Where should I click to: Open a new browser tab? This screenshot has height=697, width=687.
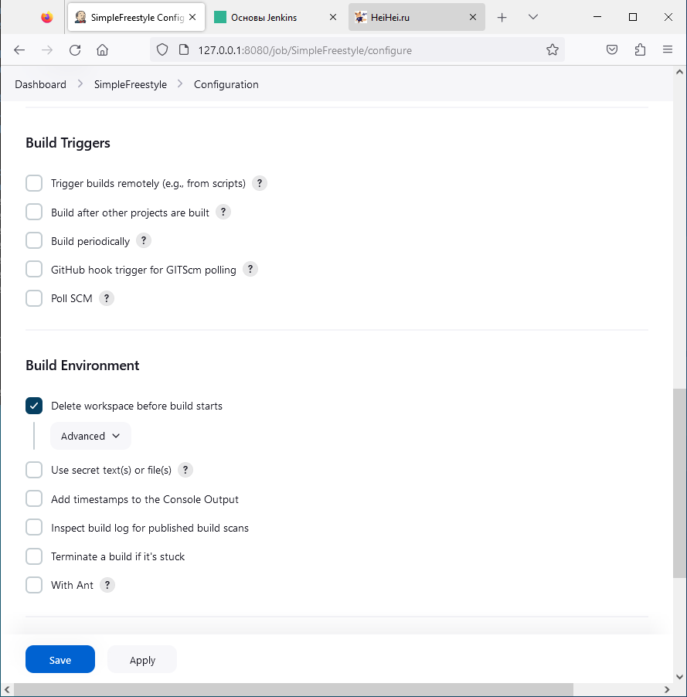point(502,17)
